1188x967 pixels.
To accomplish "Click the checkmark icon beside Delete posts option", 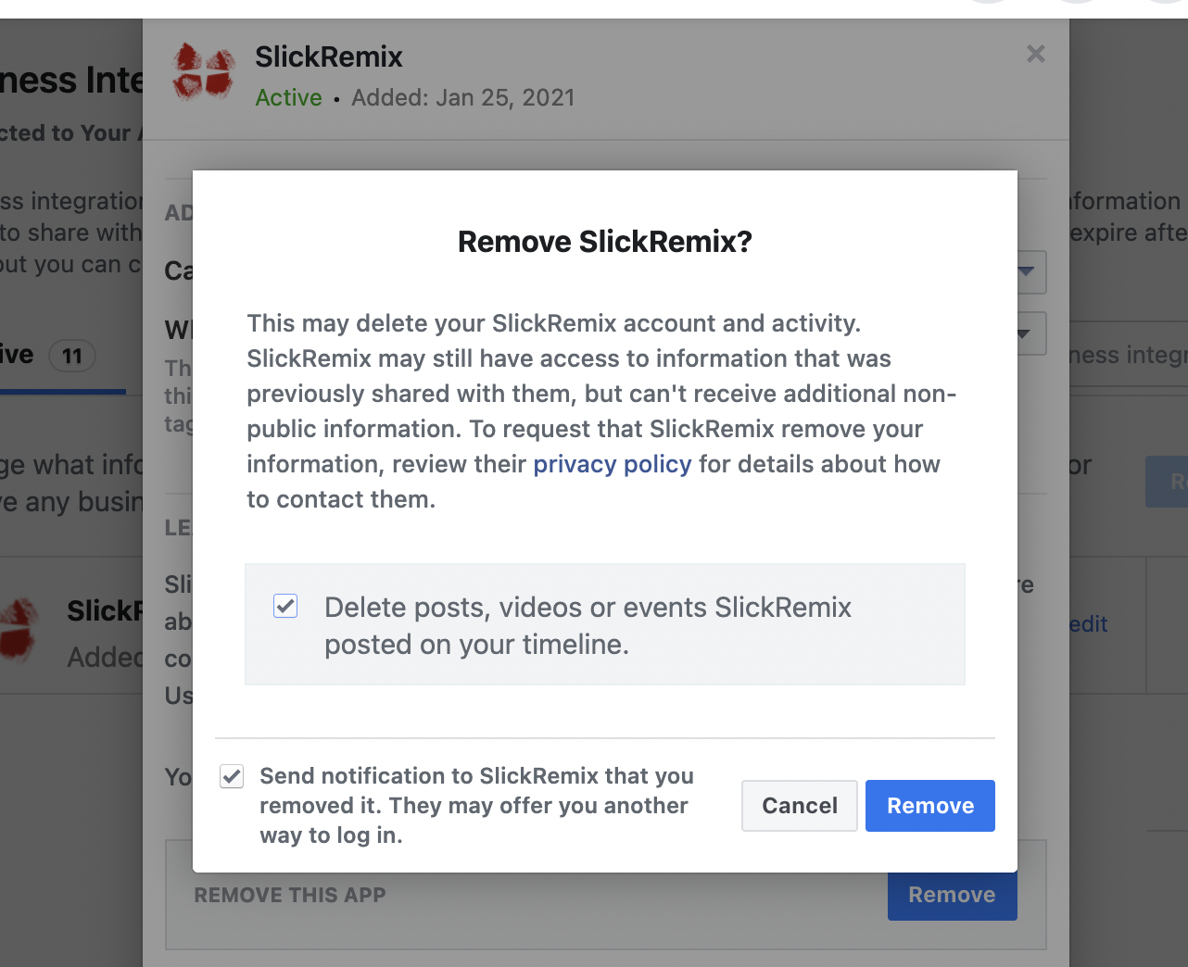I will [285, 607].
